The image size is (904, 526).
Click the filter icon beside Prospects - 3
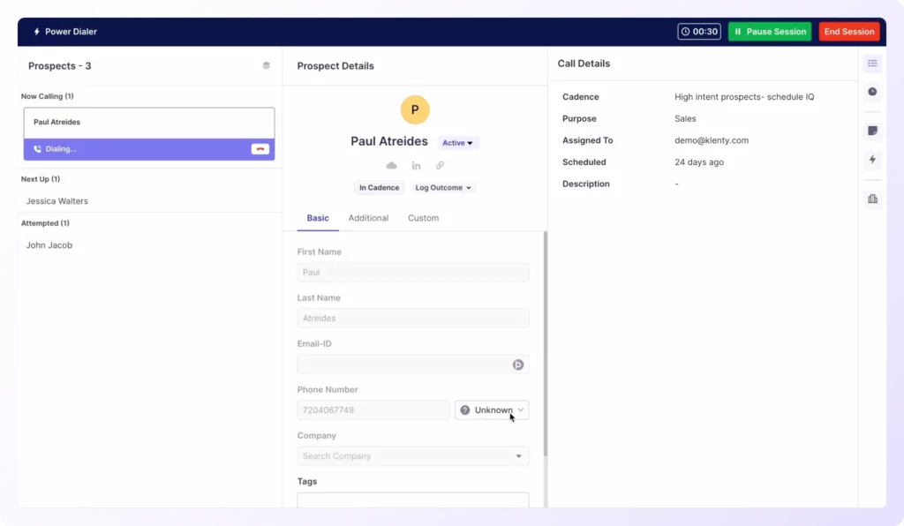(x=266, y=65)
